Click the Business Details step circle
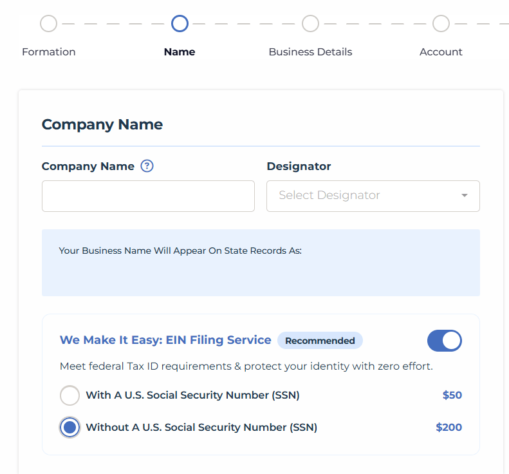This screenshot has width=509, height=474. point(310,23)
